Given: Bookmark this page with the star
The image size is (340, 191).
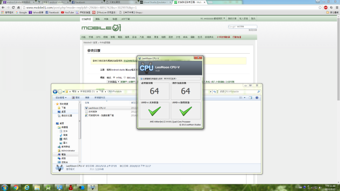Looking at the screenshot, I should (320, 8).
